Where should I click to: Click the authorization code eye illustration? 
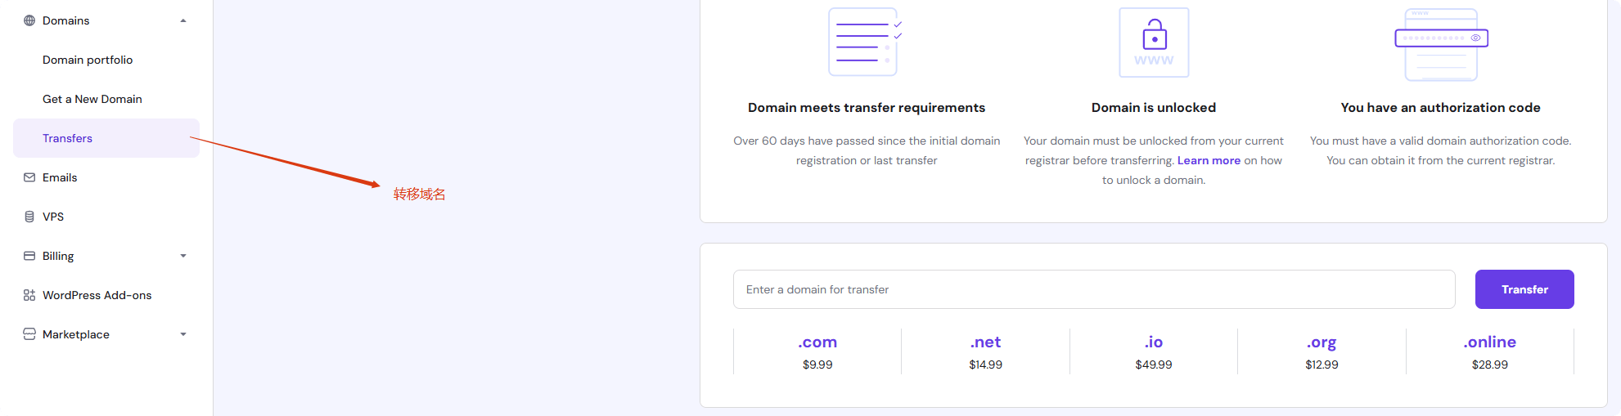coord(1441,44)
